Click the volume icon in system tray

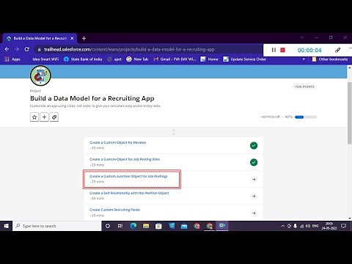coord(308,226)
